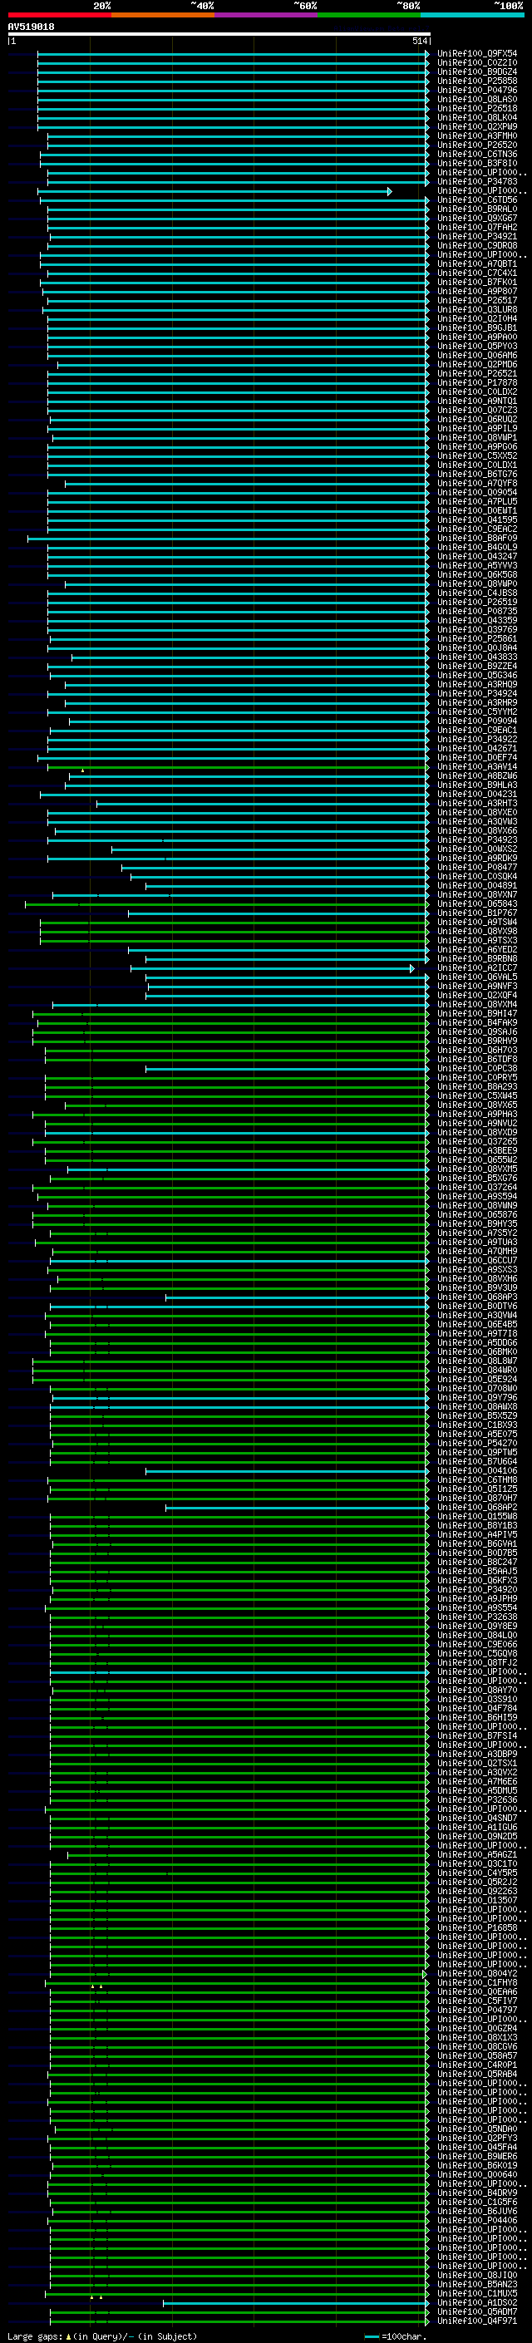Viewport: 532px width, 2343px height.
Task: Select the UniRef100_C6TD56 label
Action: (x=476, y=200)
